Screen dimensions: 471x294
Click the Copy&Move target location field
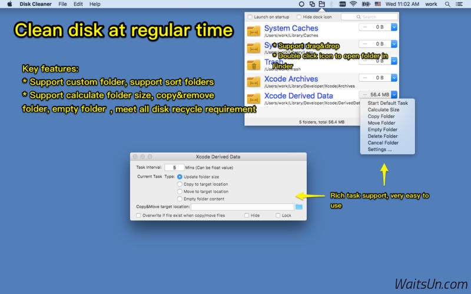(243, 207)
